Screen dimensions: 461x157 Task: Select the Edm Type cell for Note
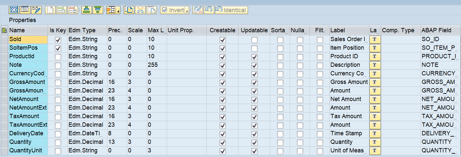(x=87, y=65)
